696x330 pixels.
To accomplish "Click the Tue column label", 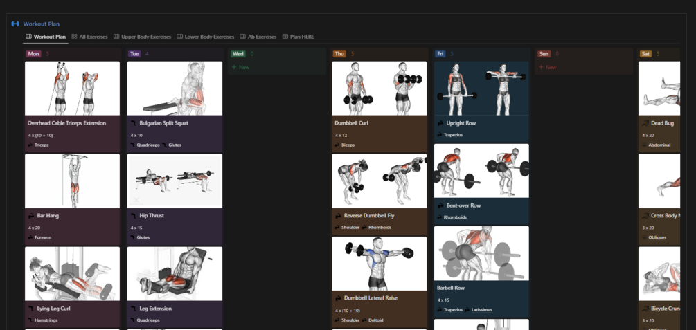I will tap(134, 54).
